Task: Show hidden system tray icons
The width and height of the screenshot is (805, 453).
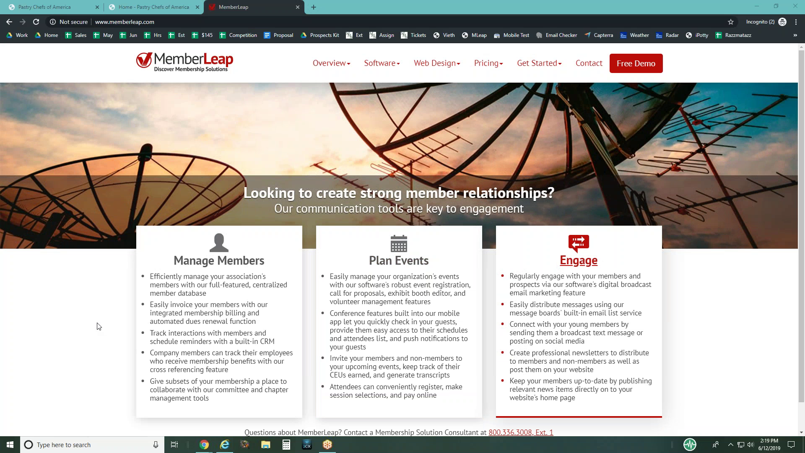Action: (730, 445)
